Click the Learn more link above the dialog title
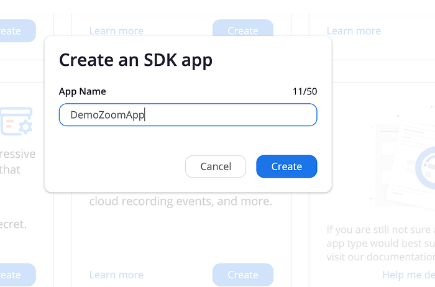Screen dimensions: 435x287 (116, 31)
